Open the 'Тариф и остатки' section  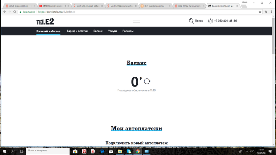[x=77, y=31]
